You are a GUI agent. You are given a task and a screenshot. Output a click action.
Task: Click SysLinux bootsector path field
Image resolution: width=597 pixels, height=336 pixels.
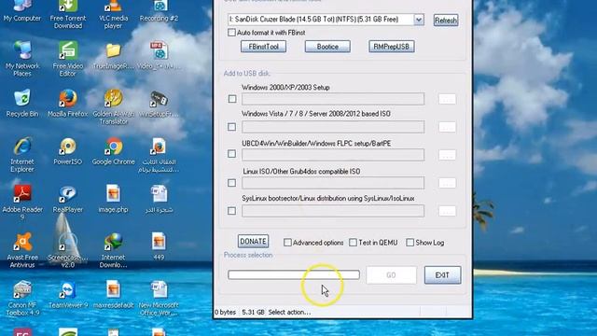point(333,211)
